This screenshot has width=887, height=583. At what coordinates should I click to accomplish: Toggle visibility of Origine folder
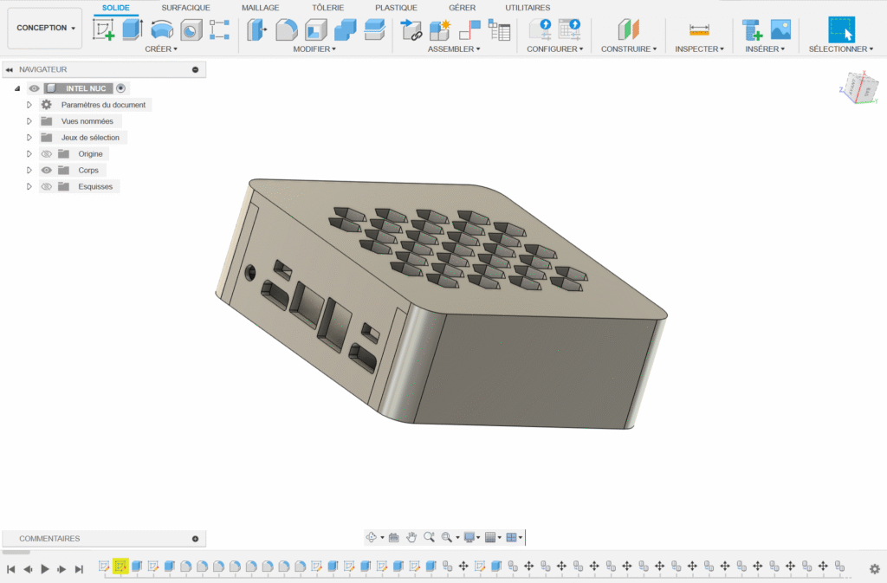click(47, 154)
